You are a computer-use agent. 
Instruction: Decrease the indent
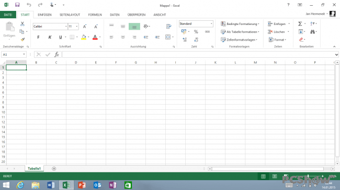coord(146,37)
